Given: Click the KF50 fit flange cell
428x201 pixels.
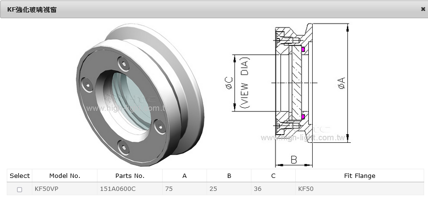Looking at the screenshot, I should coord(306,189).
